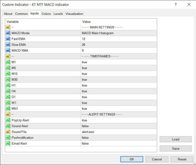This screenshot has height=165, width=196.
Task: Toggle the M1 timeframe true value
Action: [x=119, y=62]
